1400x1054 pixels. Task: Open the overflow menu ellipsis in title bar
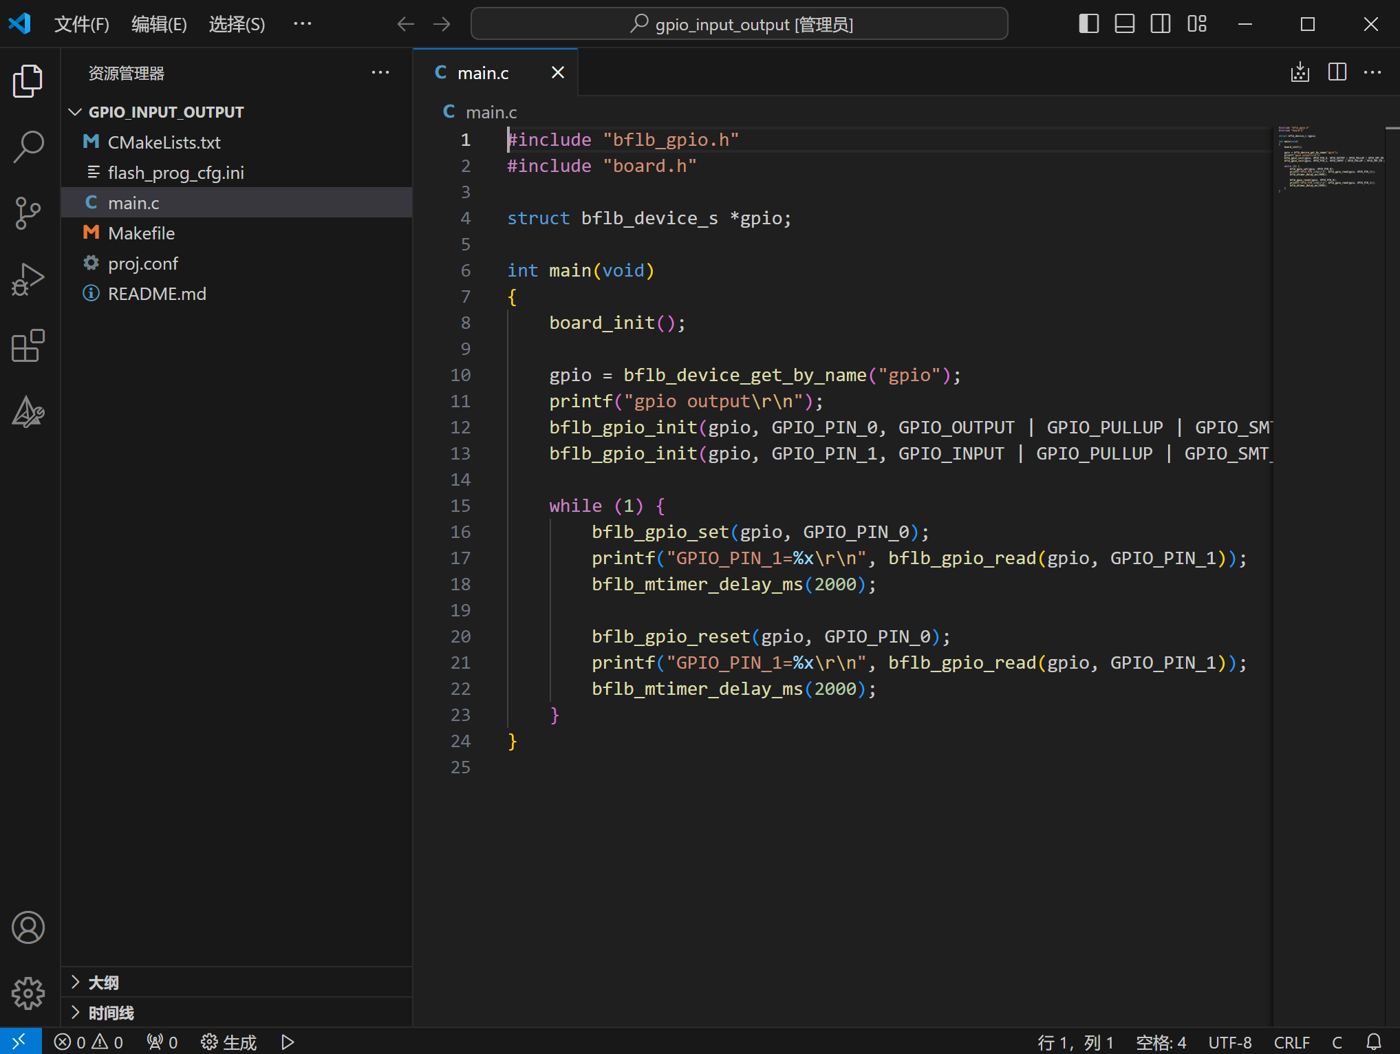coord(303,25)
